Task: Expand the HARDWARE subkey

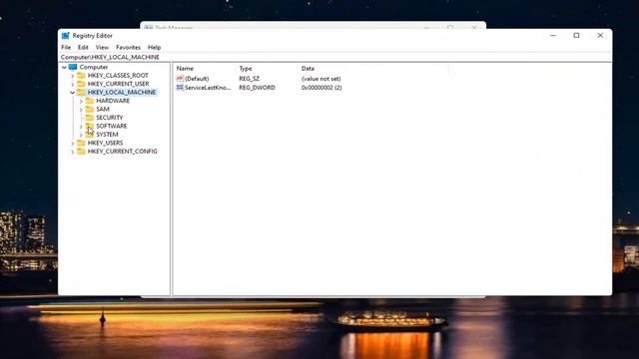Action: 81,101
